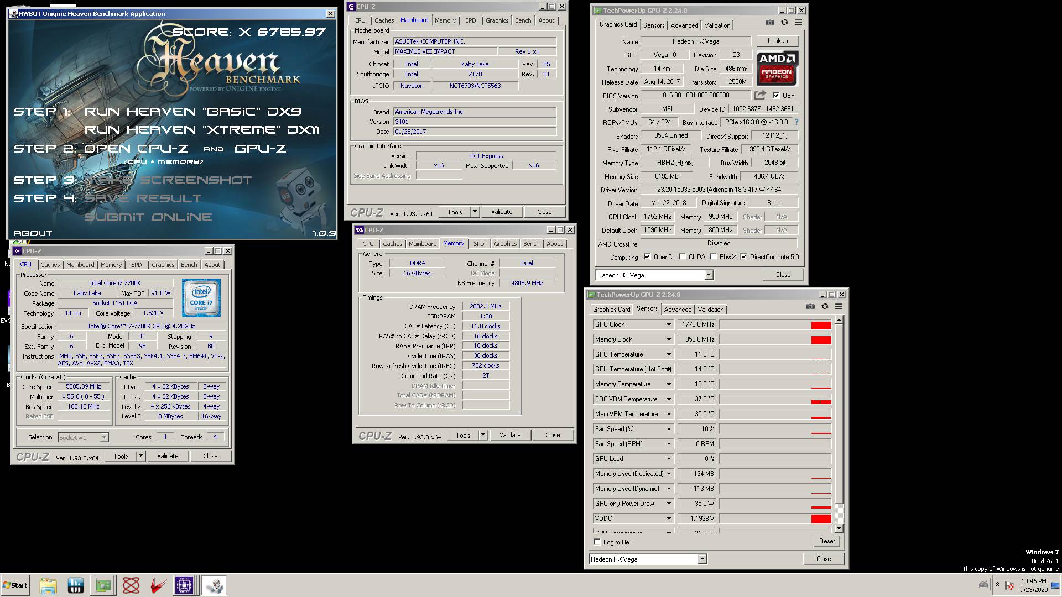Click the HWBOT icon in the taskbar
Screen dimensions: 1062x597
tap(75, 585)
